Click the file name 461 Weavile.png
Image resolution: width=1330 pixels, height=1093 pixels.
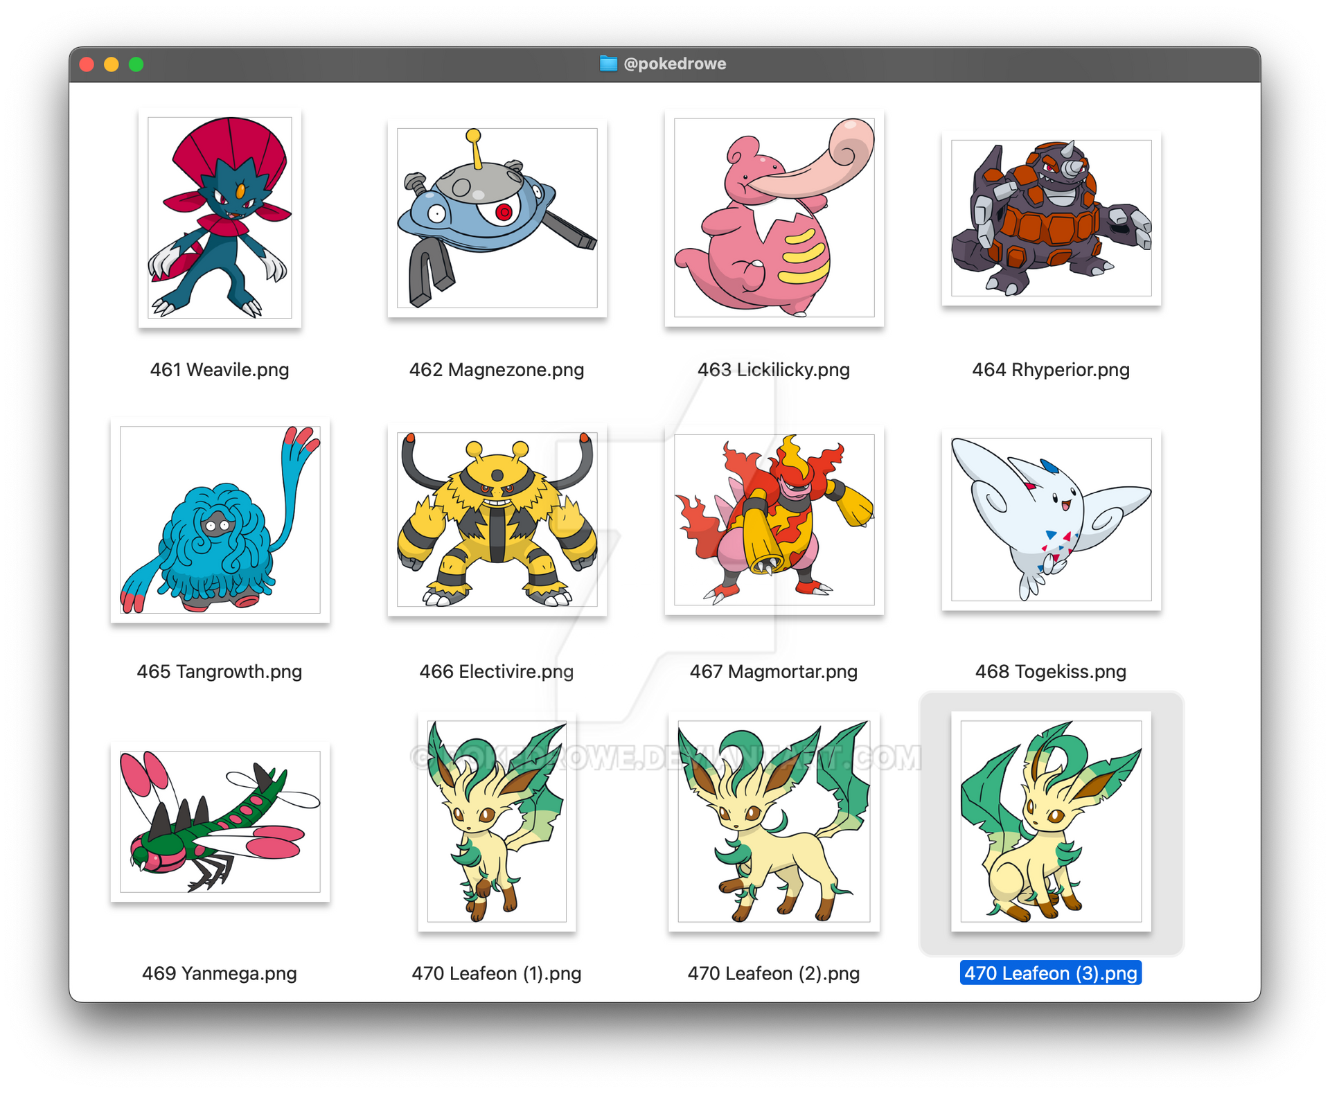[x=220, y=369]
